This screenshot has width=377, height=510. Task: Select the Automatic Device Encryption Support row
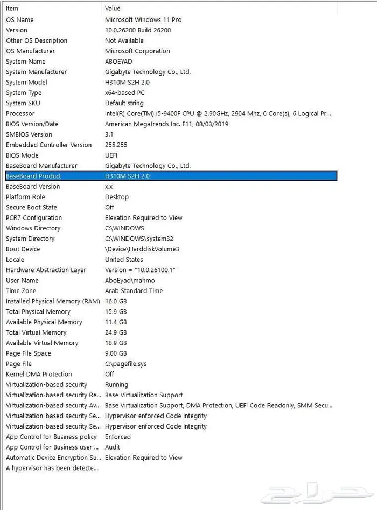click(x=171, y=457)
